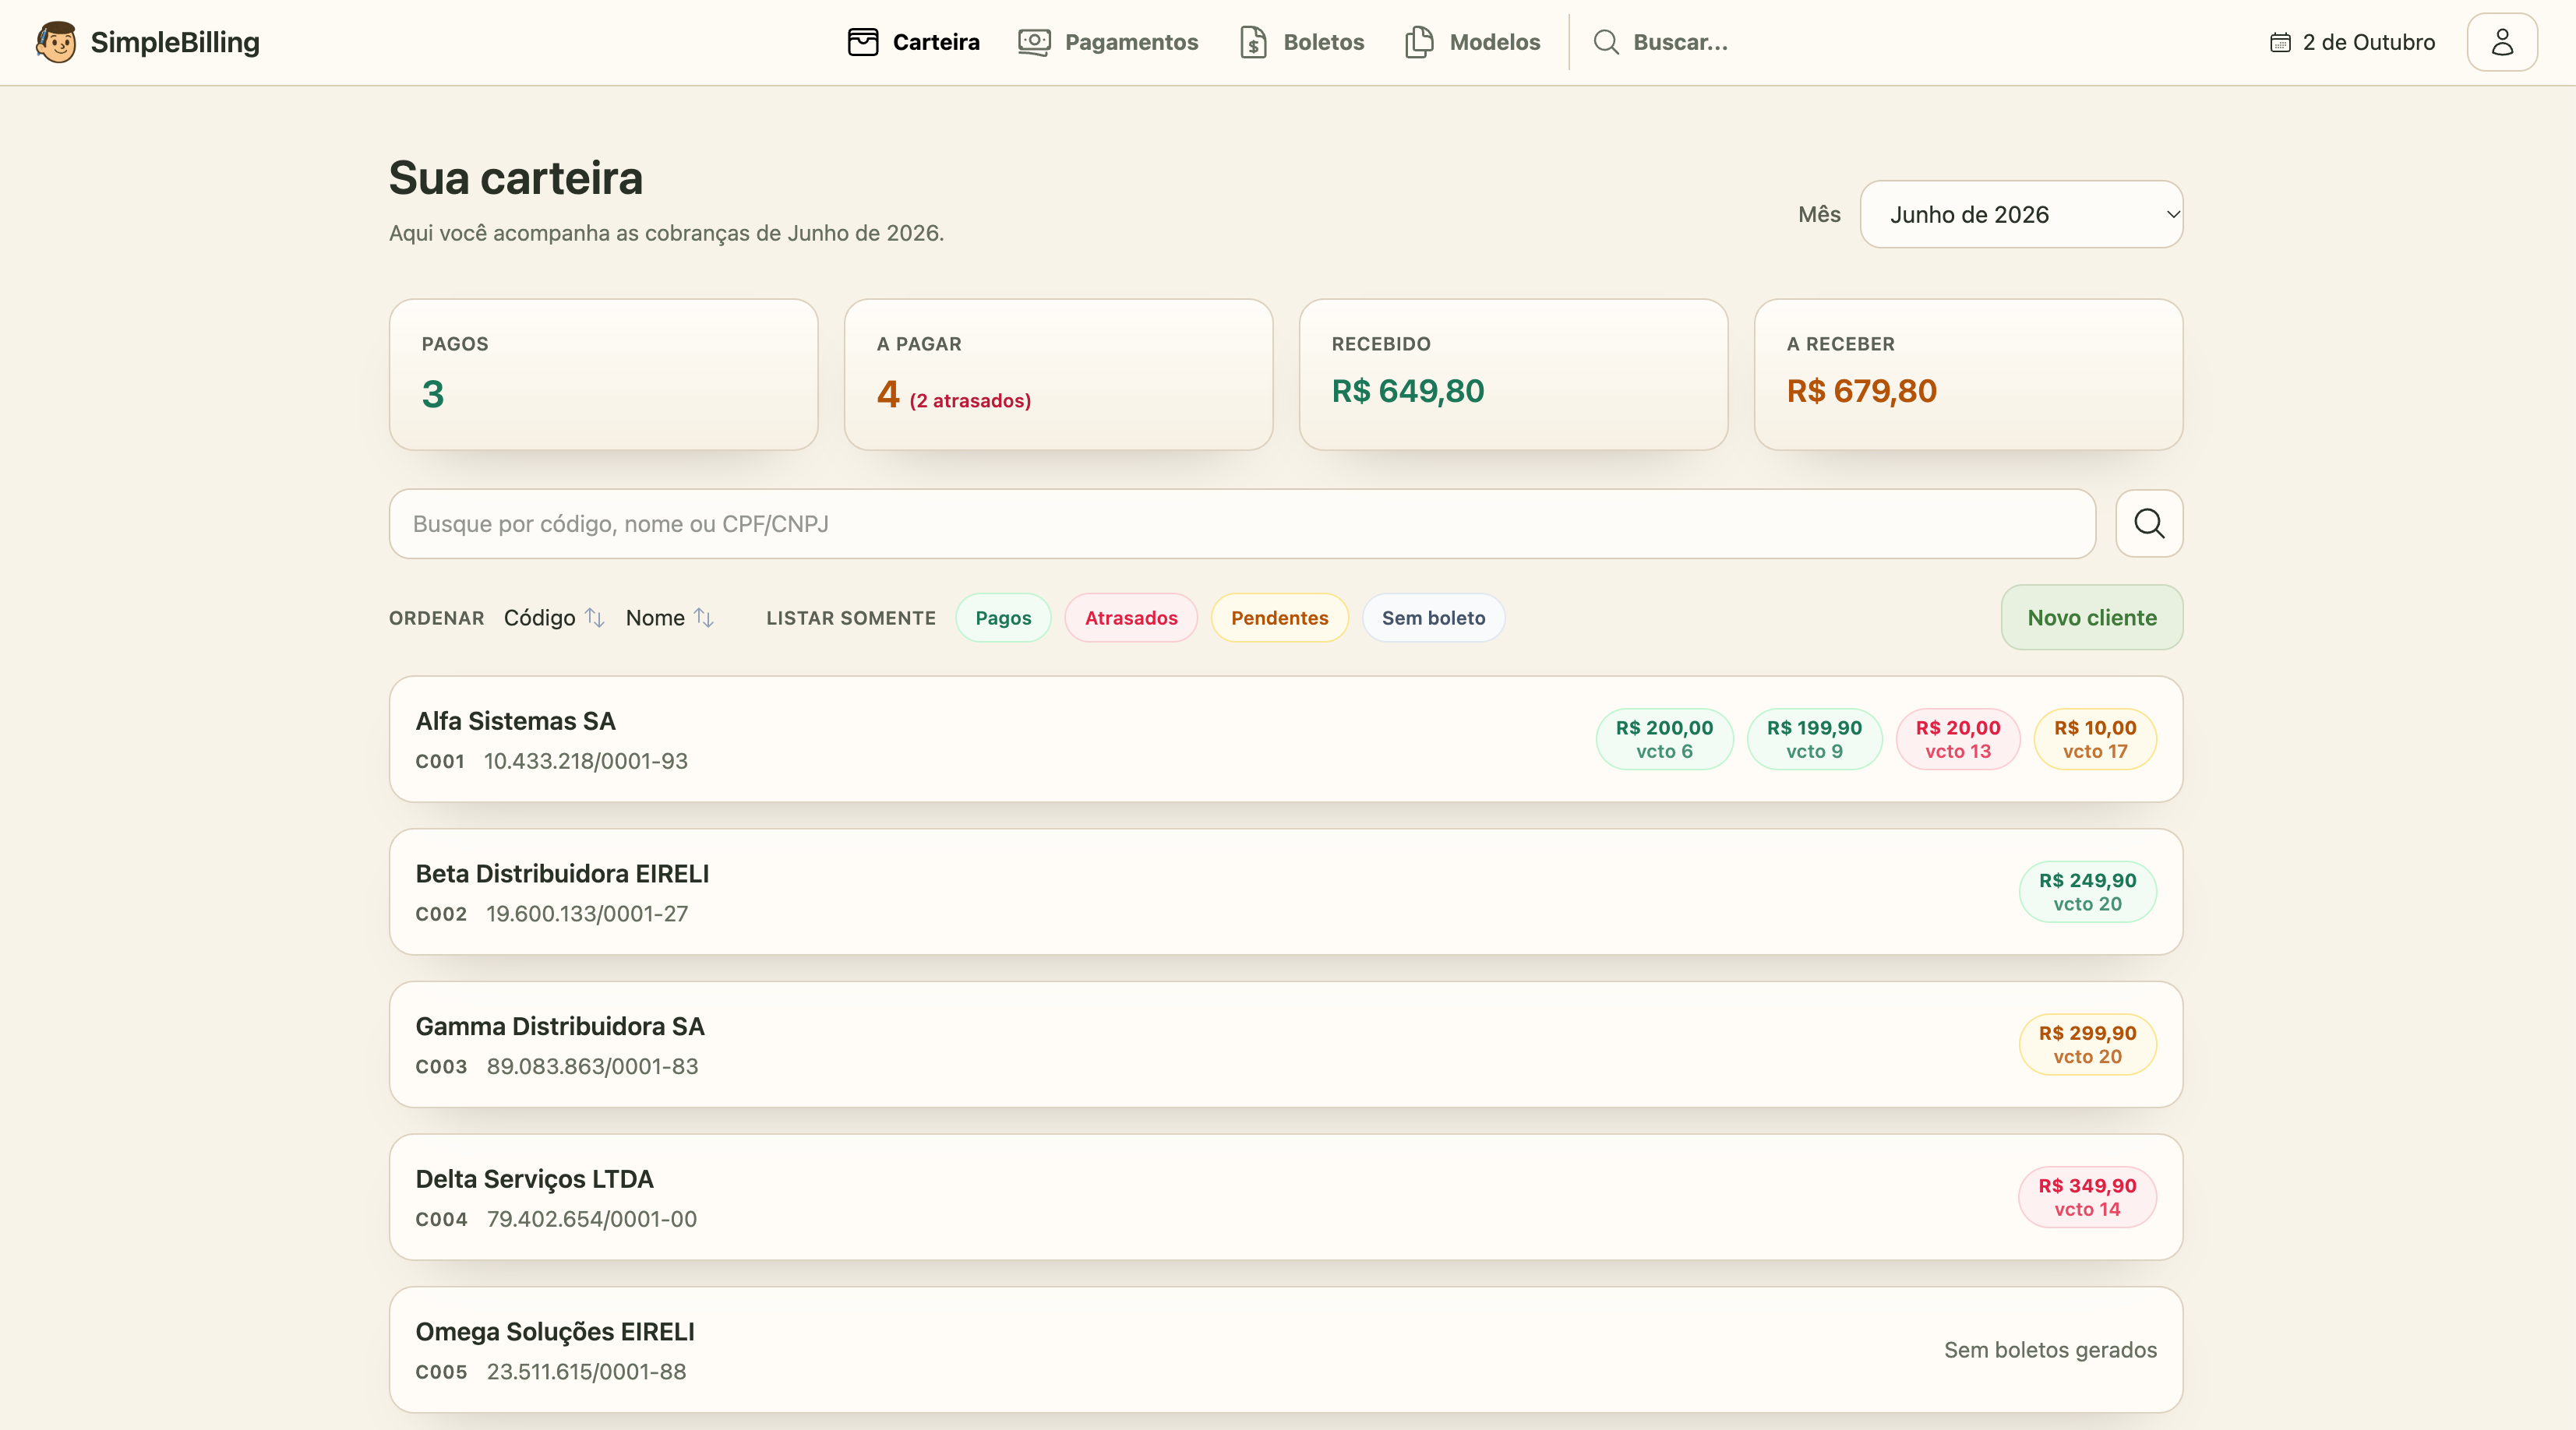Screen dimensions: 2576x1430
Task: Open the R$ 200,00 vcto 6 boleto
Action: [x=1664, y=739]
